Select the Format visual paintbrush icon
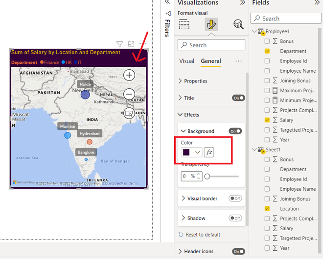 (x=211, y=24)
